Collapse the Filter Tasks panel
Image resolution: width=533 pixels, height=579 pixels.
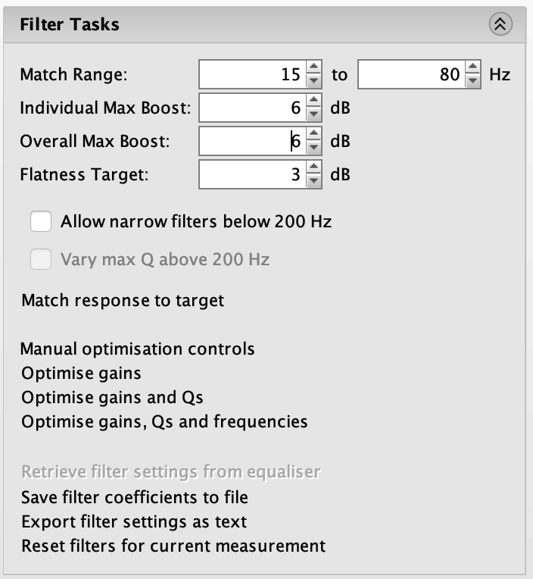point(500,24)
